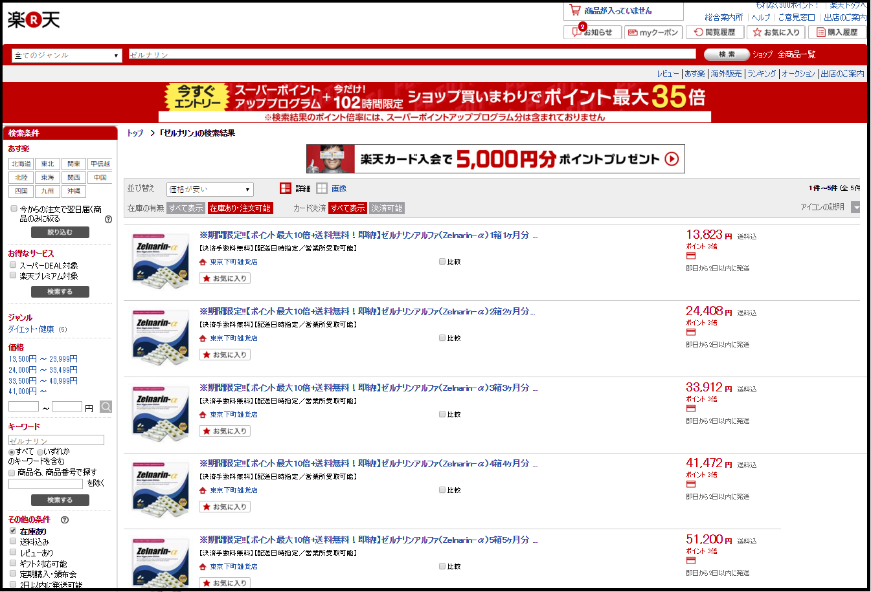Add 1箱1ヶ月分 item to お気に入り
Screen dimensions: 871x592
(225, 278)
